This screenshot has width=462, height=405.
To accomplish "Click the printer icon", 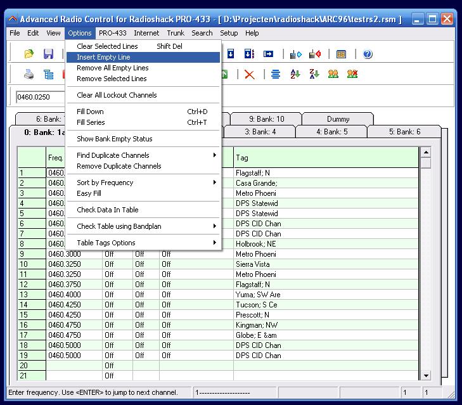I will point(29,74).
